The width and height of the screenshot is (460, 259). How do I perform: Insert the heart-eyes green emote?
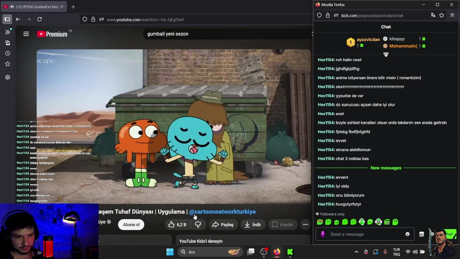click(x=320, y=222)
